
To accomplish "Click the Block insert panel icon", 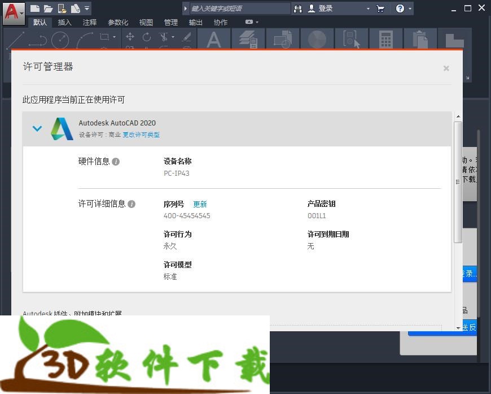I will tap(283, 40).
